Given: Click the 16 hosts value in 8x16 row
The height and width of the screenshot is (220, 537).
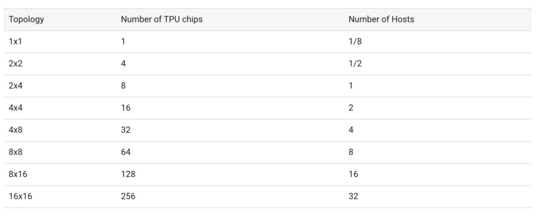Looking at the screenshot, I should (353, 174).
